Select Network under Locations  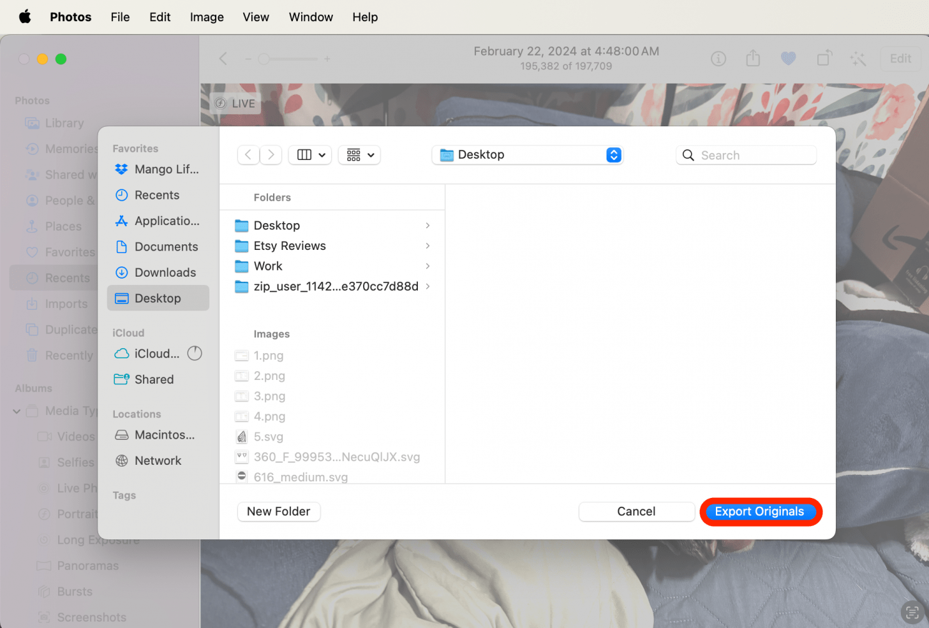point(158,461)
